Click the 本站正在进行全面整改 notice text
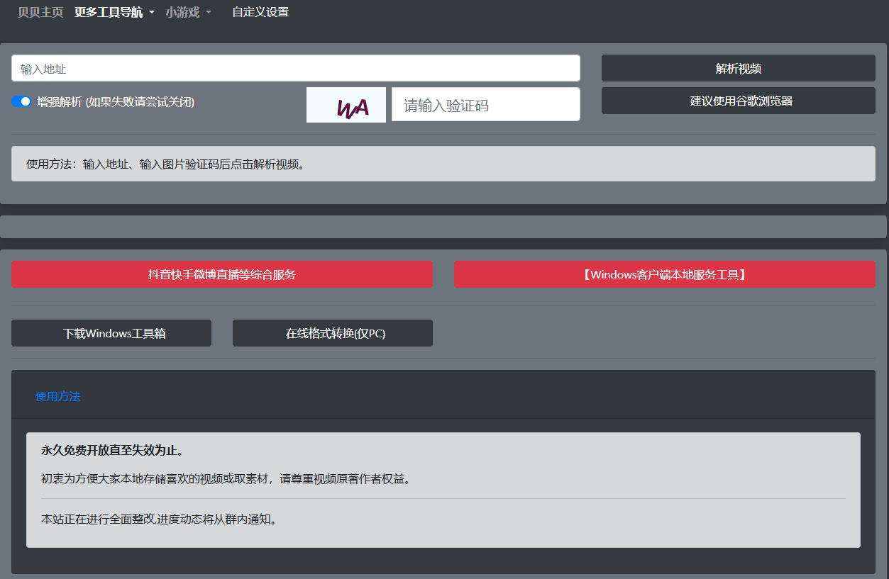 click(x=159, y=519)
